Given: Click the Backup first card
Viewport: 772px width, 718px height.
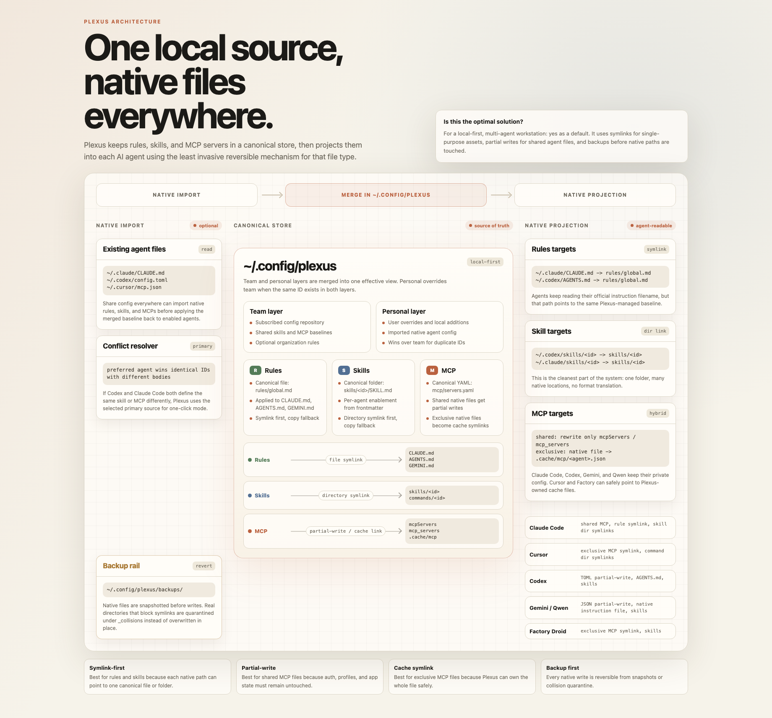Looking at the screenshot, I should tap(614, 676).
